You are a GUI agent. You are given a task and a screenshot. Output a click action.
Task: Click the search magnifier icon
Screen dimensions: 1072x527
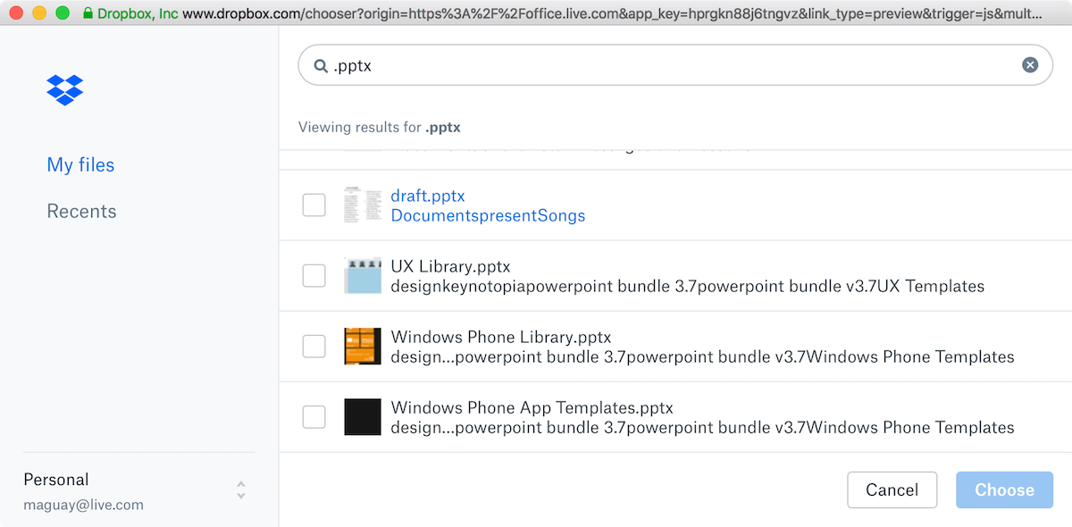click(x=321, y=65)
